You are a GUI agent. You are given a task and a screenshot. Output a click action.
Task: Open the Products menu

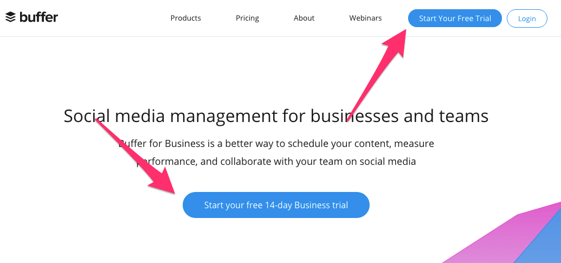[x=185, y=18]
